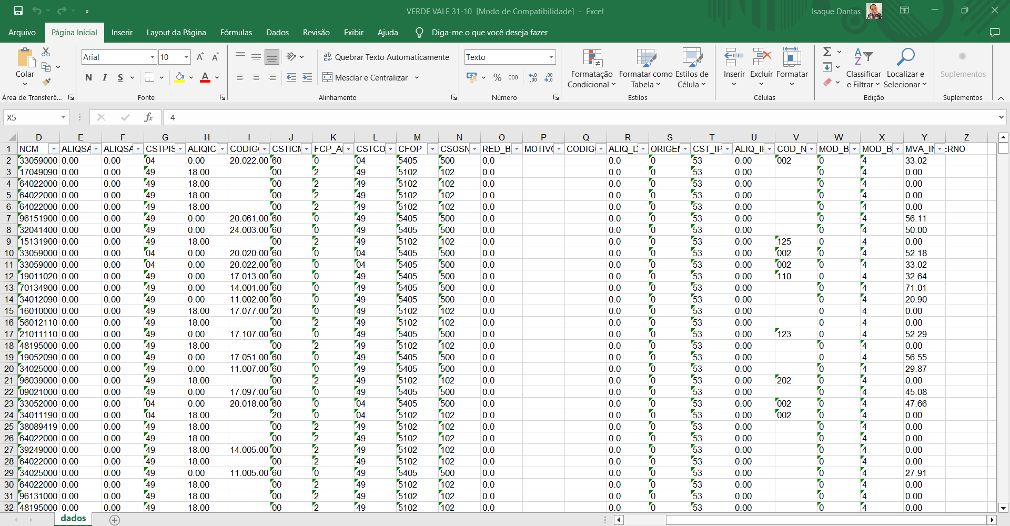The height and width of the screenshot is (526, 1010).
Task: Increase font size with the larger A icon
Action: coord(200,57)
